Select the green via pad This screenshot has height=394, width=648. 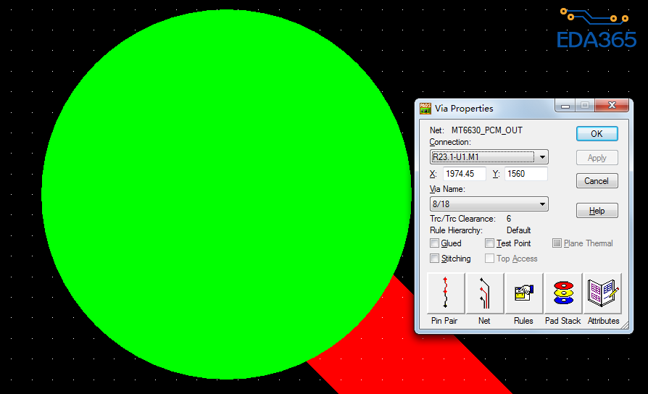tap(226, 194)
